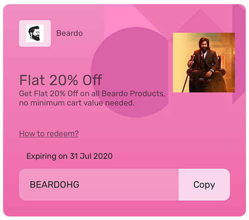Click the Expiring on 31 Jul 2020 text

69,156
